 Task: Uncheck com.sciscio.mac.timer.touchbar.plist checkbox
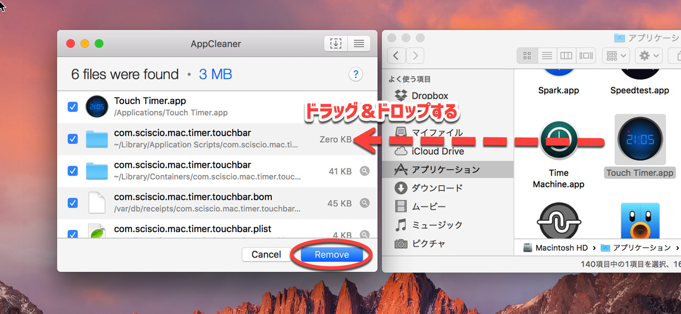(73, 234)
